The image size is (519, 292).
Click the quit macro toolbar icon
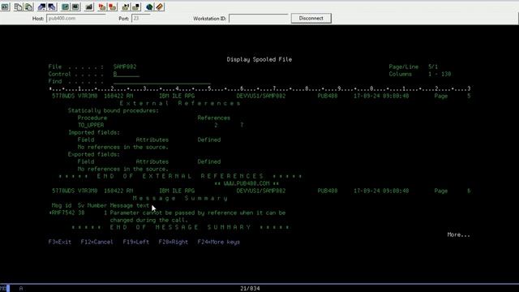point(136,6)
